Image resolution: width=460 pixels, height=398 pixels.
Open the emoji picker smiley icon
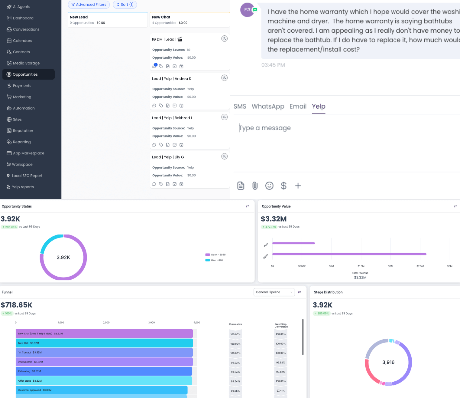(x=269, y=186)
